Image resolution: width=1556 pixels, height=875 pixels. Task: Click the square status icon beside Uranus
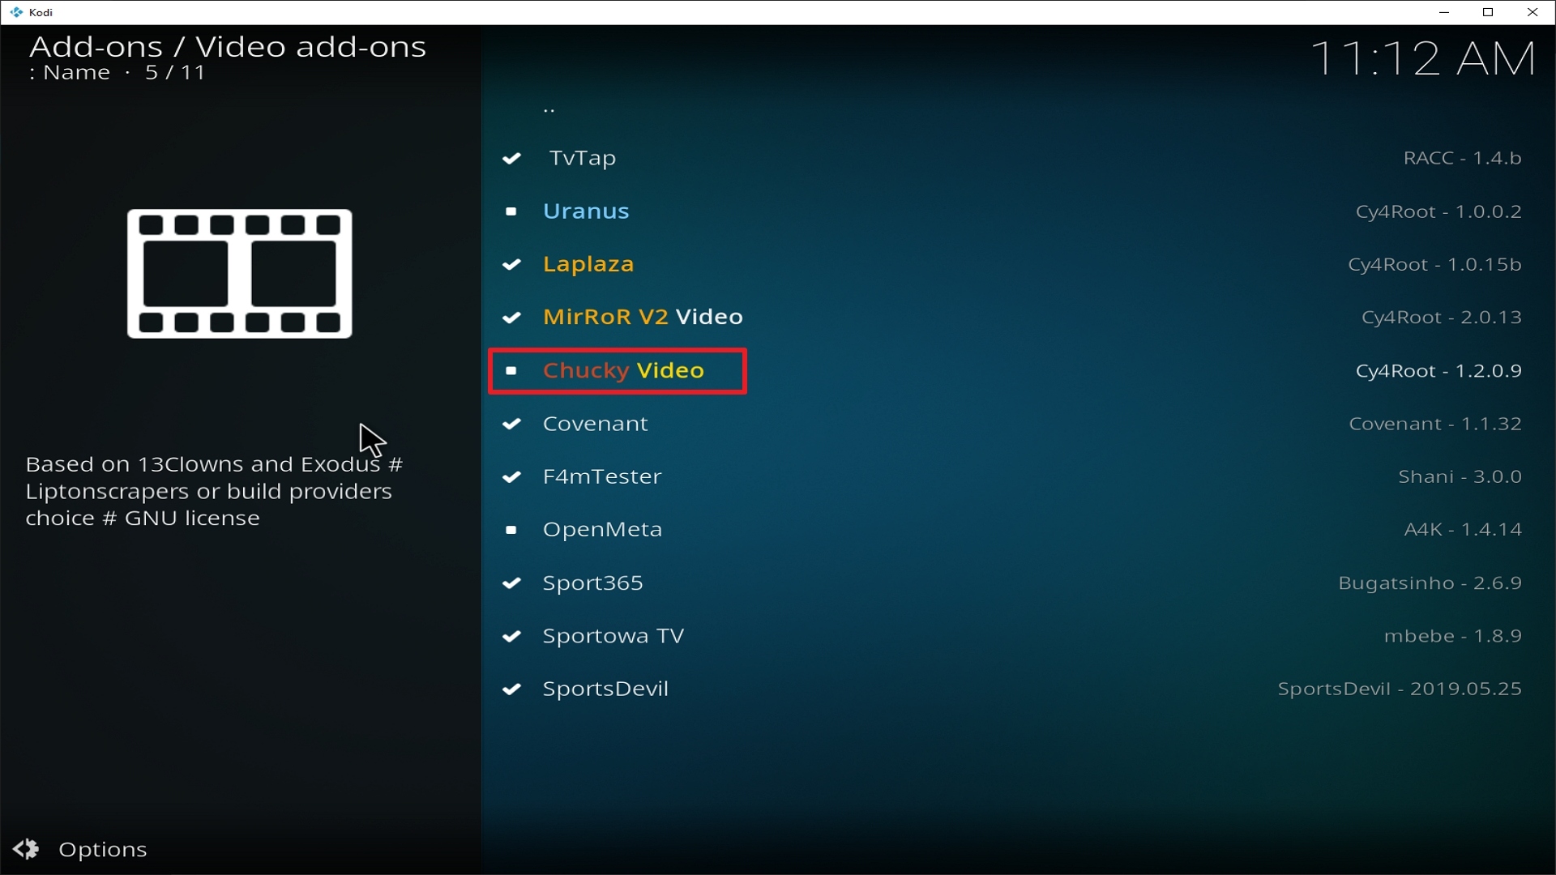click(x=511, y=211)
